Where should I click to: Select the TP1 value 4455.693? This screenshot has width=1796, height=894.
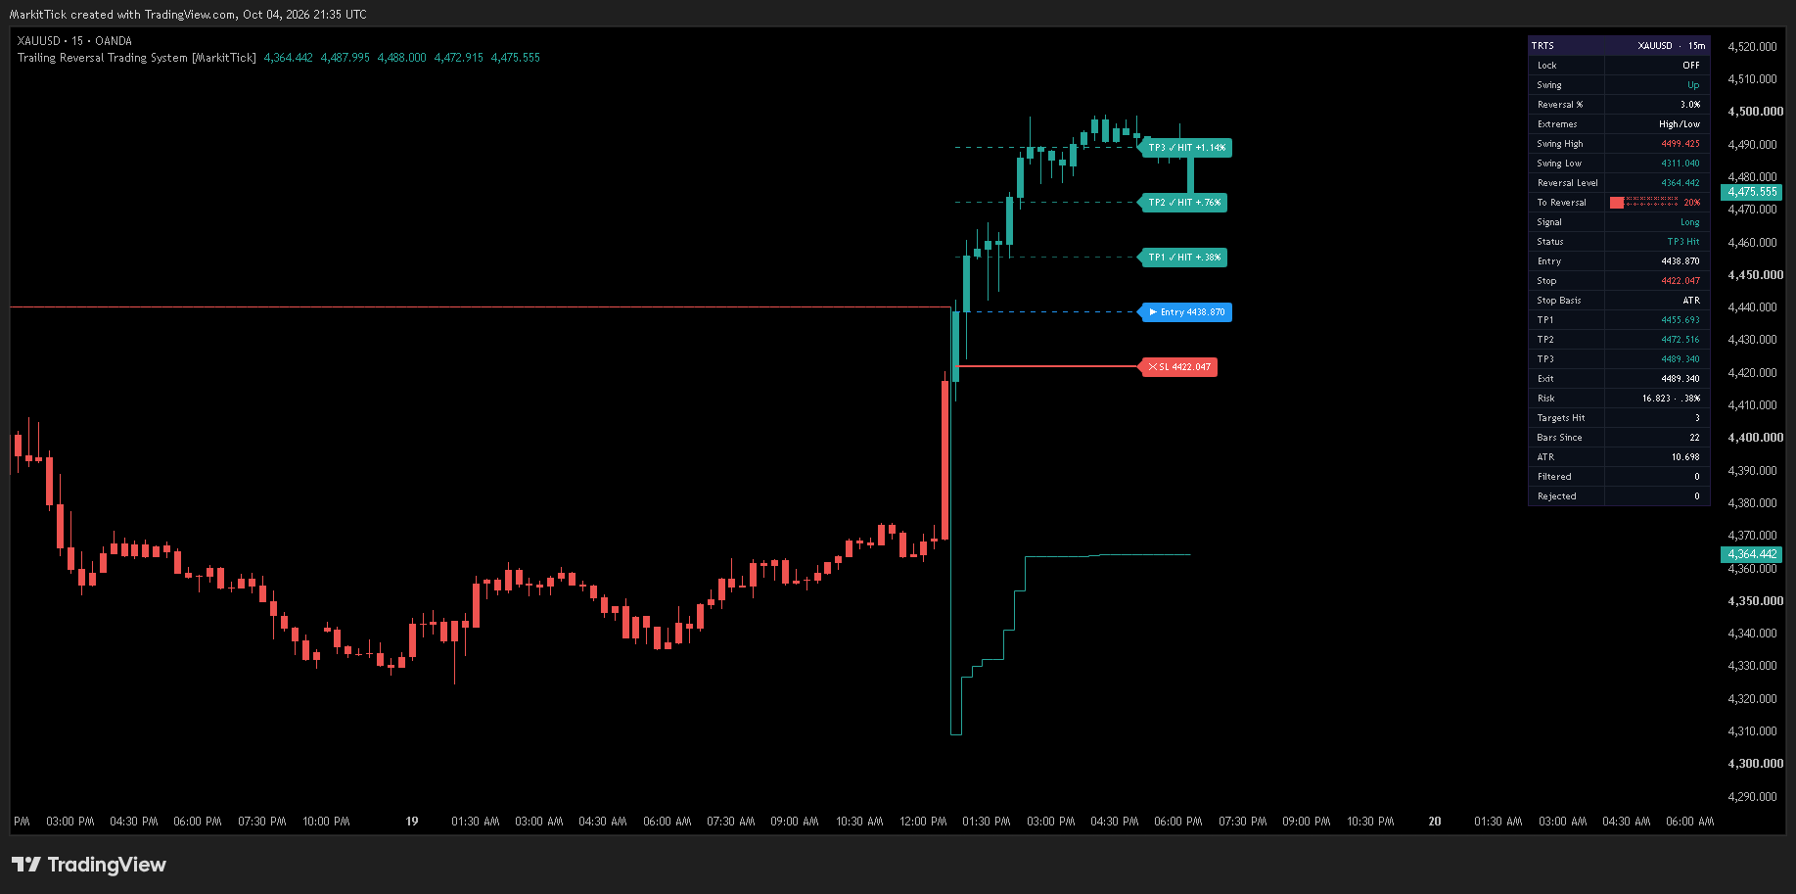(x=1681, y=320)
